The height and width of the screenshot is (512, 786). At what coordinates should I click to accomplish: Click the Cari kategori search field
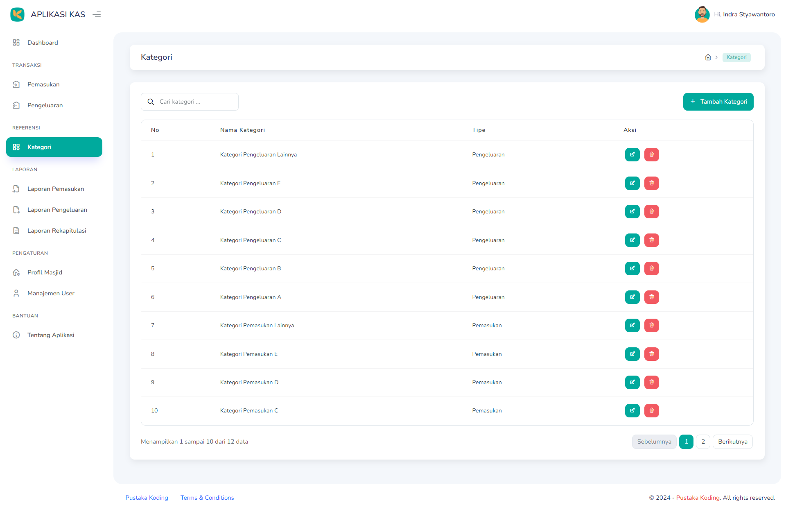190,102
